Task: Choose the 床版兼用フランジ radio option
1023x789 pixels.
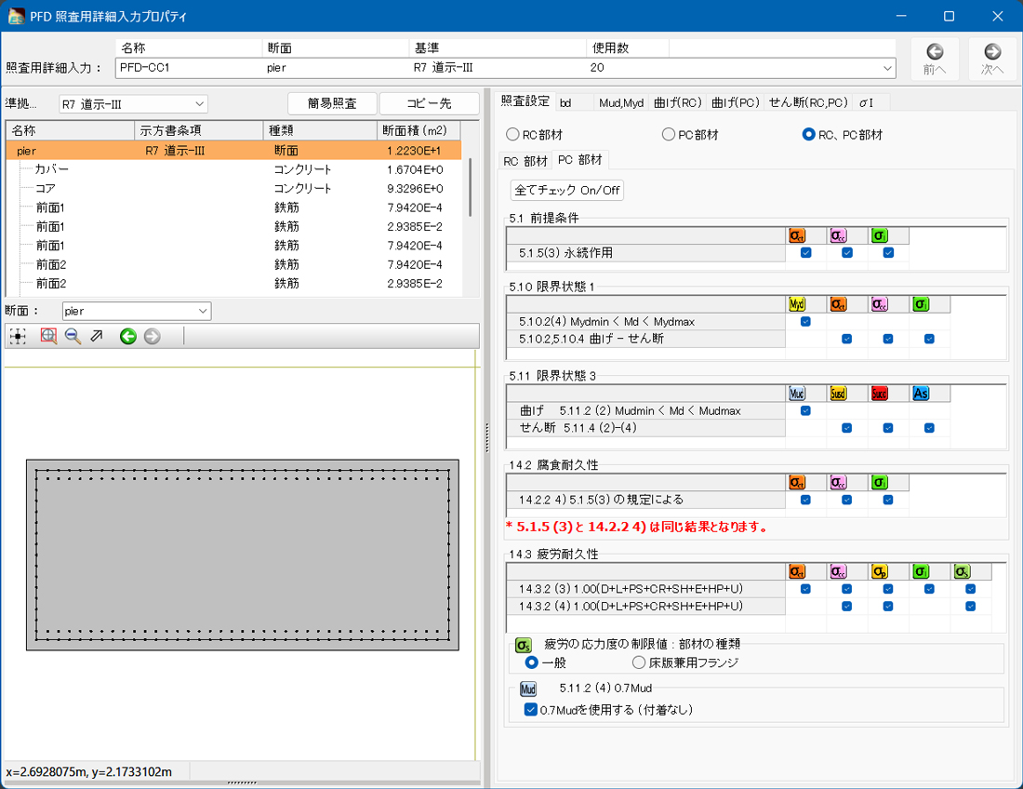Action: tap(639, 663)
